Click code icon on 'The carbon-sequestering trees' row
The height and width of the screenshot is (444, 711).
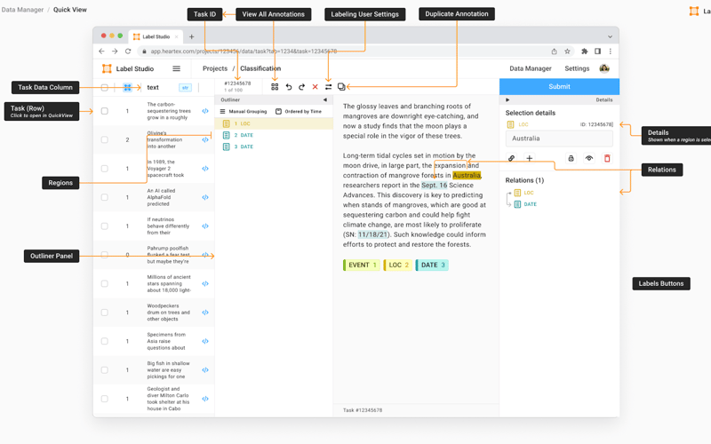pos(205,111)
